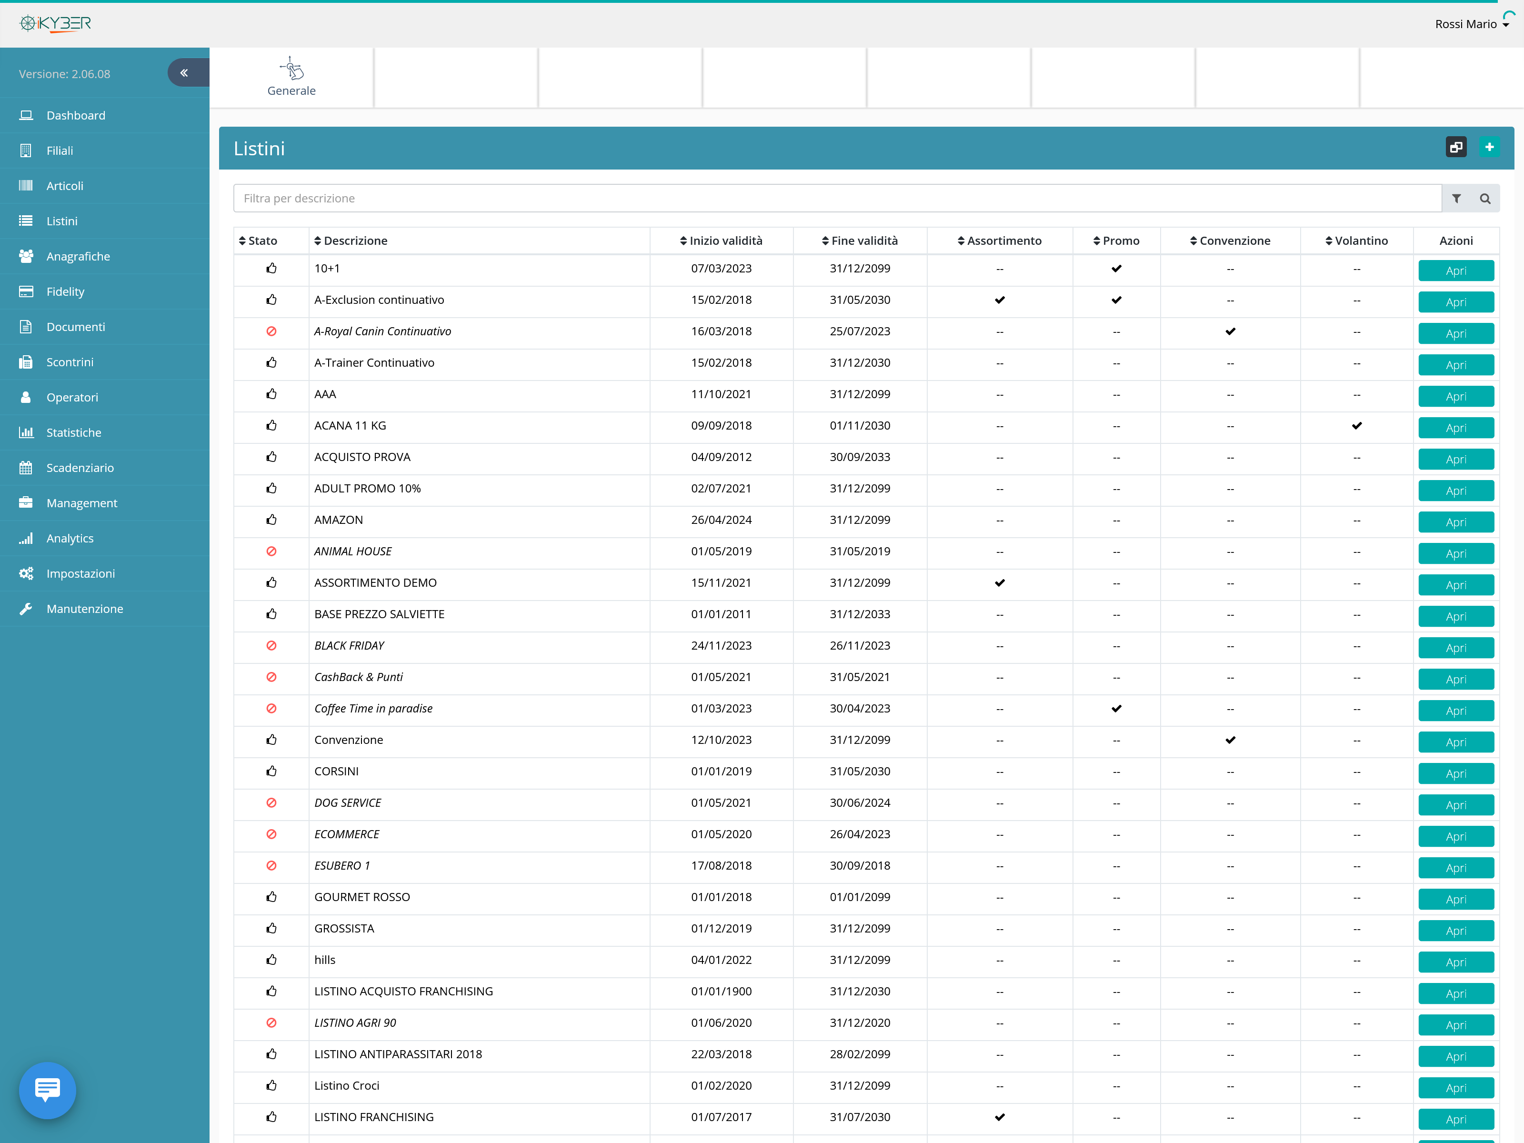This screenshot has width=1524, height=1143.
Task: Focus the Filtra per descrizione field
Action: [837, 199]
